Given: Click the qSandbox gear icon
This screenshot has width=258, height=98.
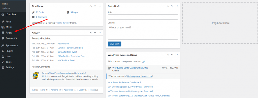Looking at the screenshot, I should click(3, 14).
